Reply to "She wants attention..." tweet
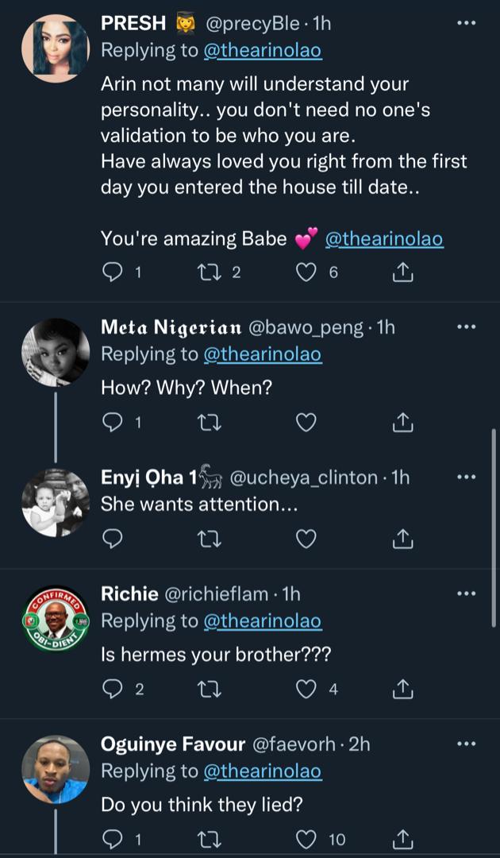500x858 pixels. (x=113, y=539)
